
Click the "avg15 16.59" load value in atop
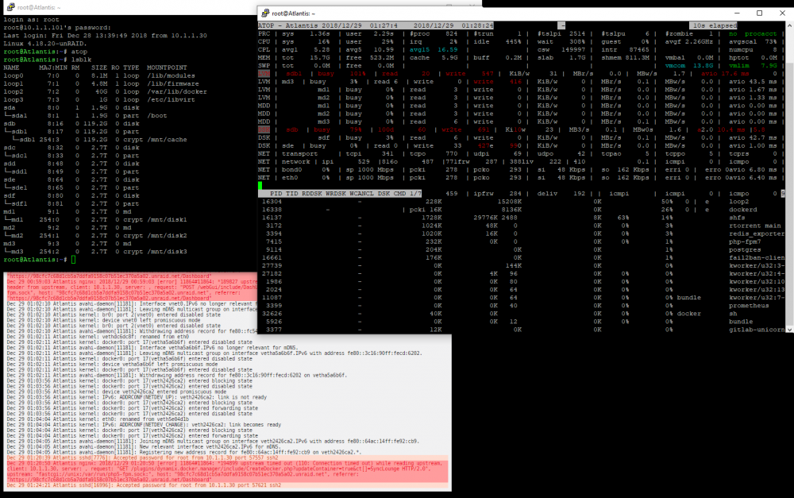click(434, 50)
